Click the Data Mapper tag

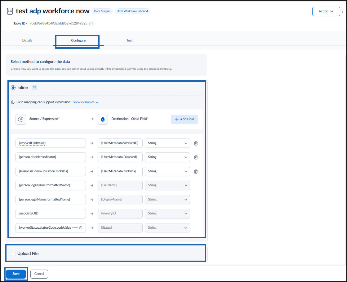102,11
